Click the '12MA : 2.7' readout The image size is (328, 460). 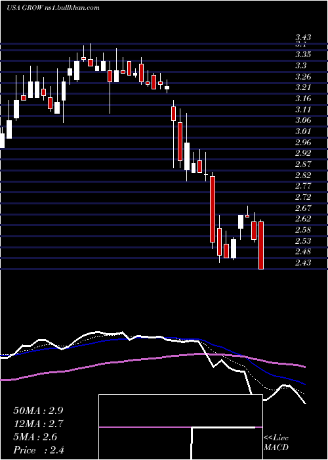point(38,424)
